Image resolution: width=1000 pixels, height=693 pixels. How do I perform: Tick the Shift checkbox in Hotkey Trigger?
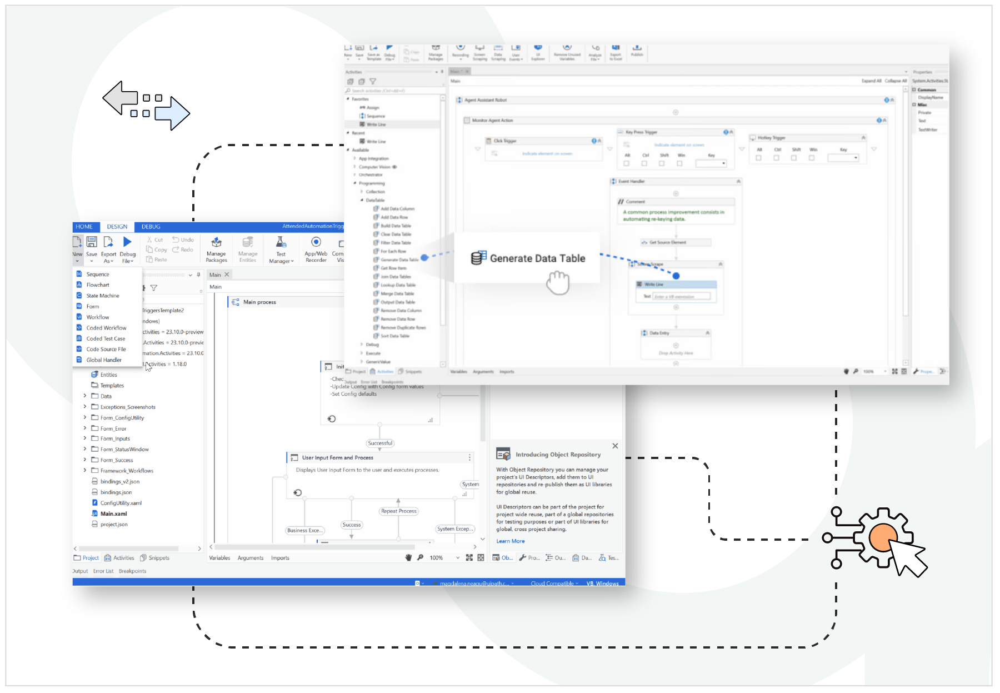pyautogui.click(x=794, y=158)
